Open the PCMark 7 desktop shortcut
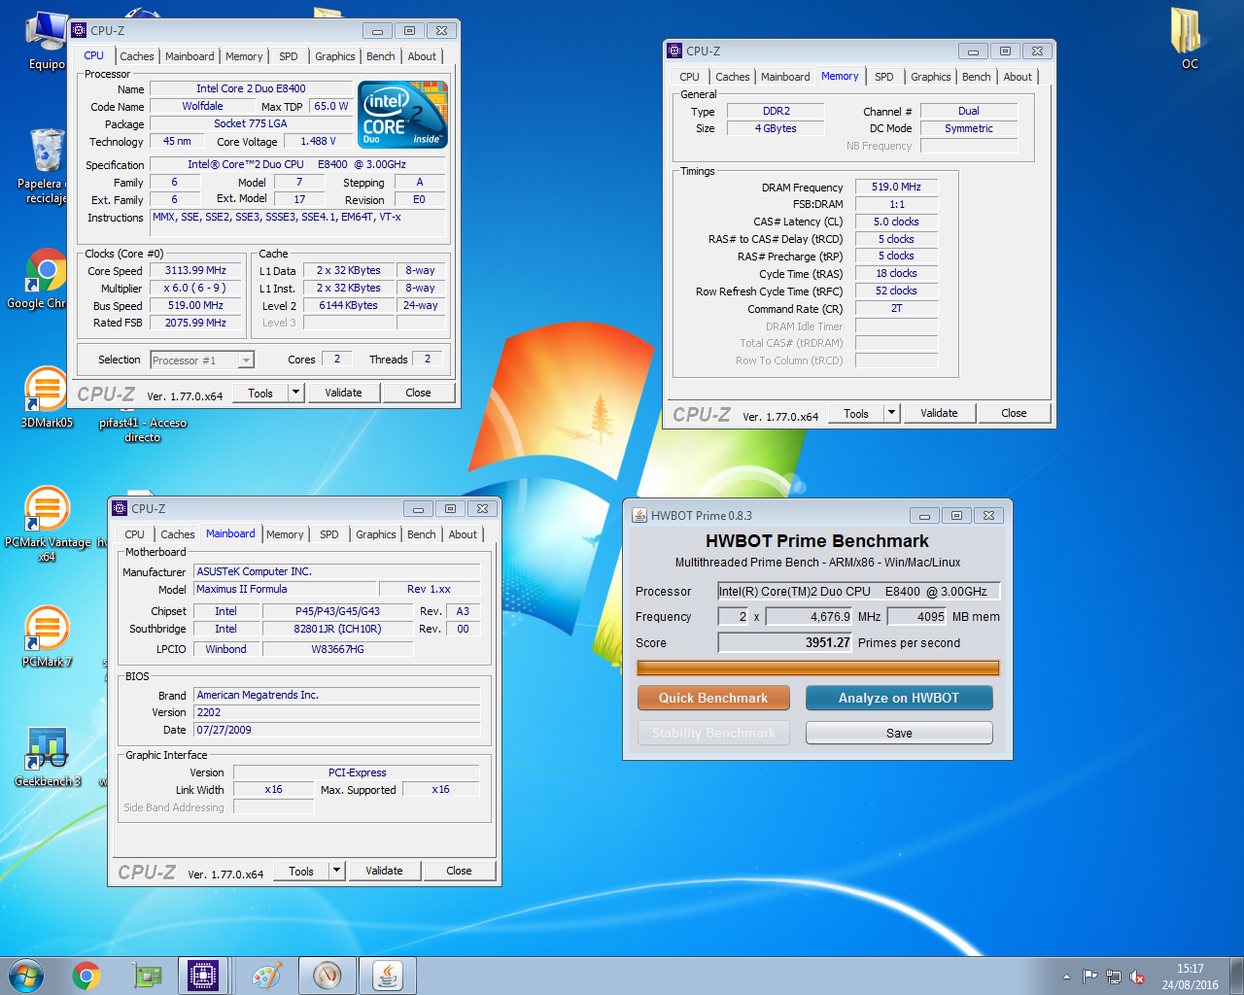 pos(46,635)
